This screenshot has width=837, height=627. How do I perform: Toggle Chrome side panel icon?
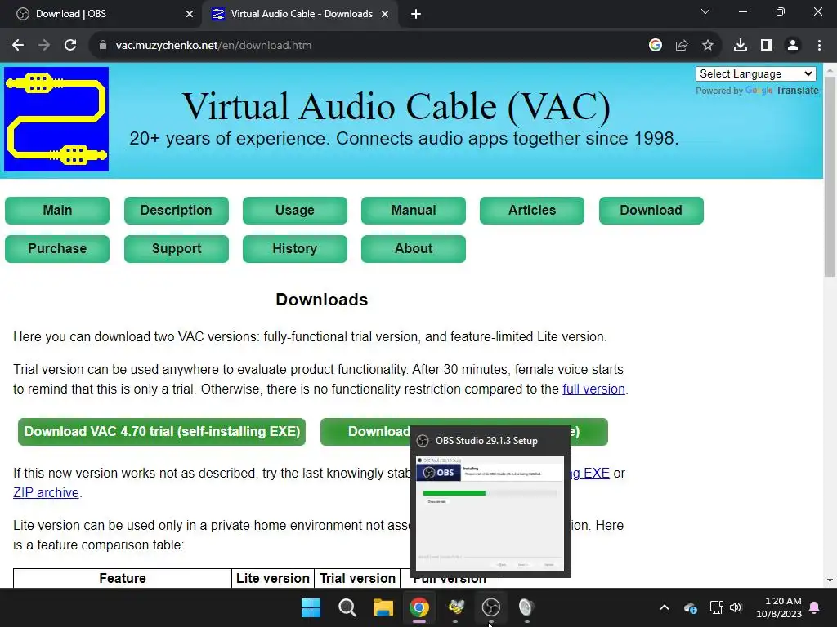pyautogui.click(x=767, y=46)
